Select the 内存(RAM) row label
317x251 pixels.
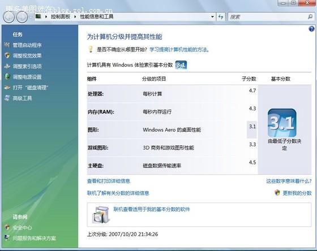tap(101, 112)
